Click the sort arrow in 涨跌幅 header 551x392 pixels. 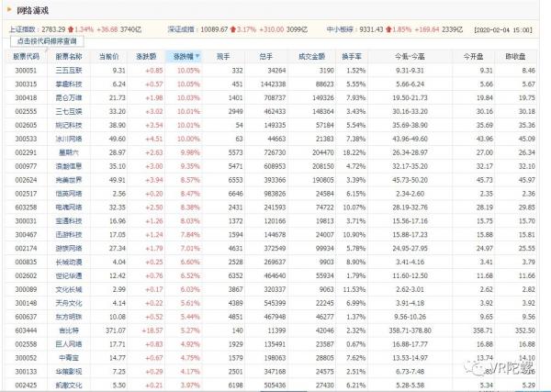[197, 56]
